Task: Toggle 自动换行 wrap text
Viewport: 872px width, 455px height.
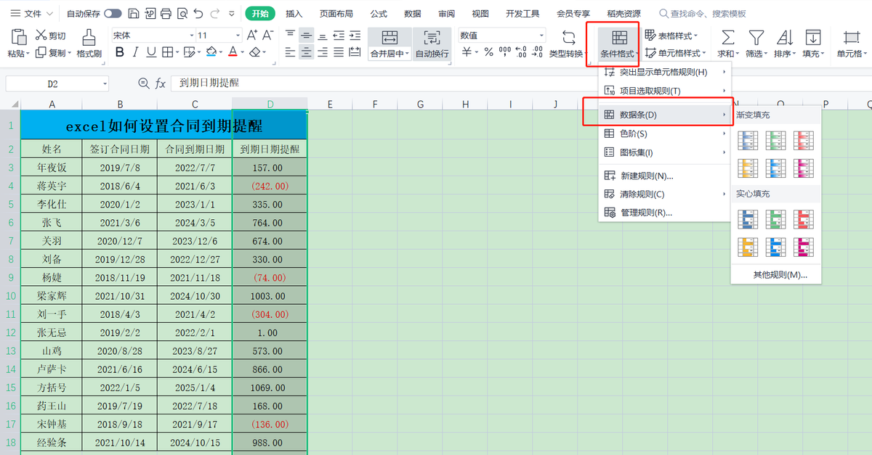Action: pos(432,44)
